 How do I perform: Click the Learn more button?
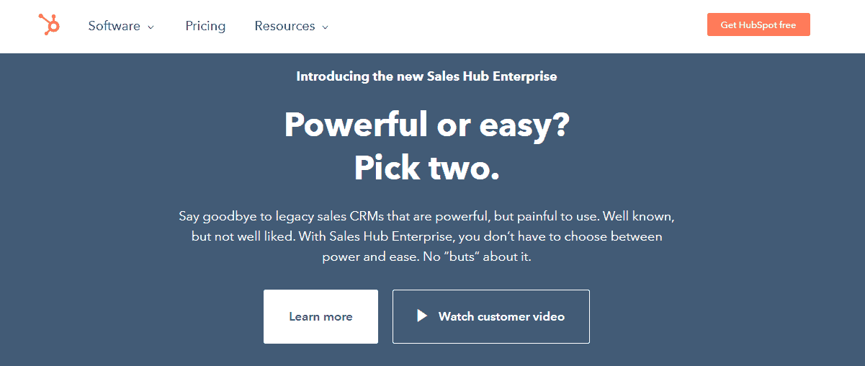pos(321,316)
